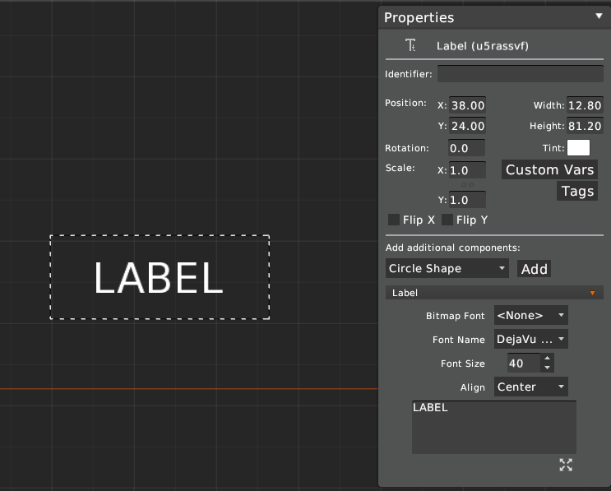The height and width of the screenshot is (491, 611).
Task: Increase font size with the up arrow
Action: tap(549, 359)
